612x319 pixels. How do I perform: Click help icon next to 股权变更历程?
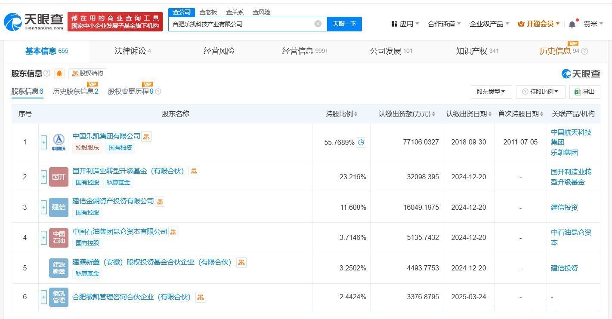tap(158, 92)
